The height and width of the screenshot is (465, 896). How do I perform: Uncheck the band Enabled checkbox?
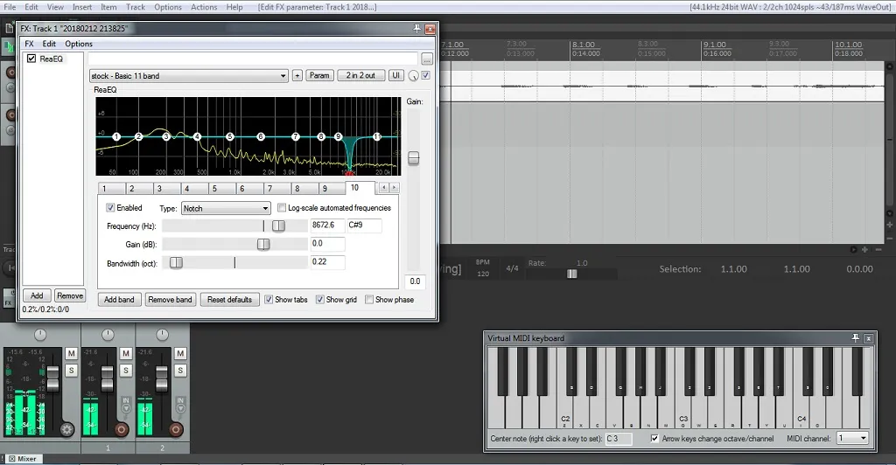click(x=110, y=208)
